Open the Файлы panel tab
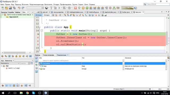The image size is (170, 95). click(18, 12)
